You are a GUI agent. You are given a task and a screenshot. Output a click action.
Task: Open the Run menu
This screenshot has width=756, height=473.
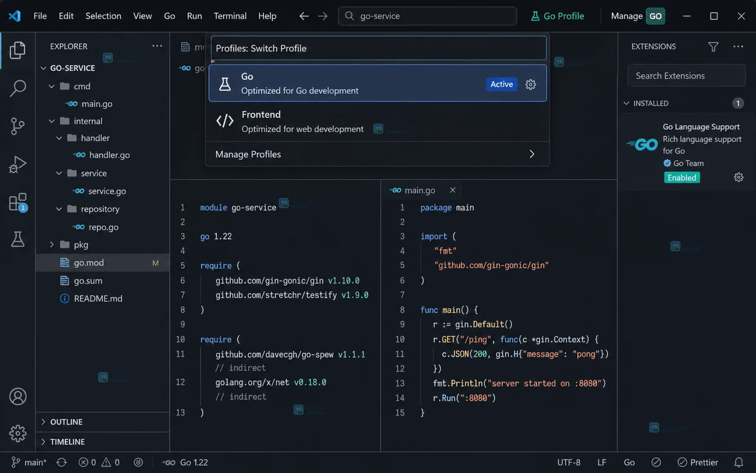pos(194,16)
